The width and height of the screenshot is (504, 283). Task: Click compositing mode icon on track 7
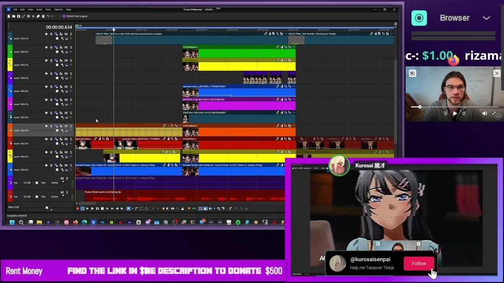[x=67, y=78]
